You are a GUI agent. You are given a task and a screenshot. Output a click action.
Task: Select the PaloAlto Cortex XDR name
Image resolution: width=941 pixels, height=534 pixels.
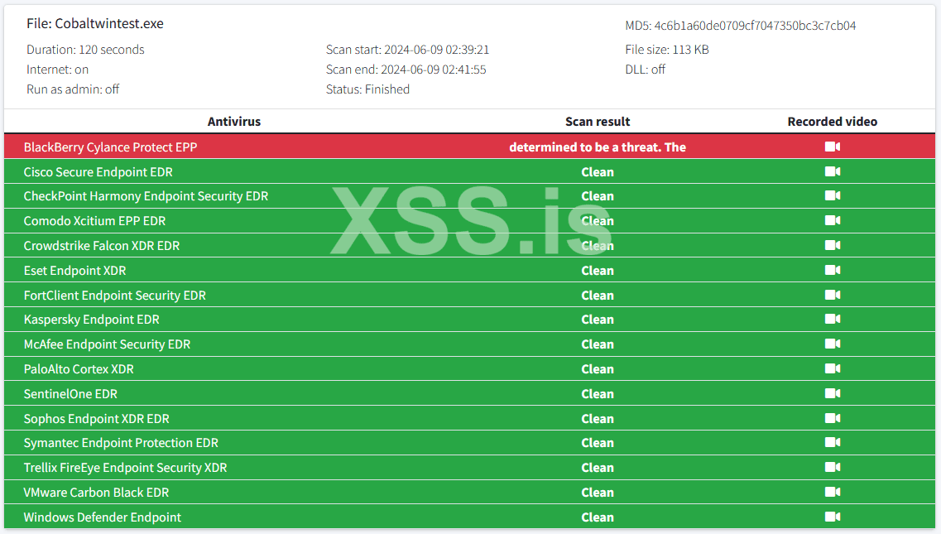point(79,368)
